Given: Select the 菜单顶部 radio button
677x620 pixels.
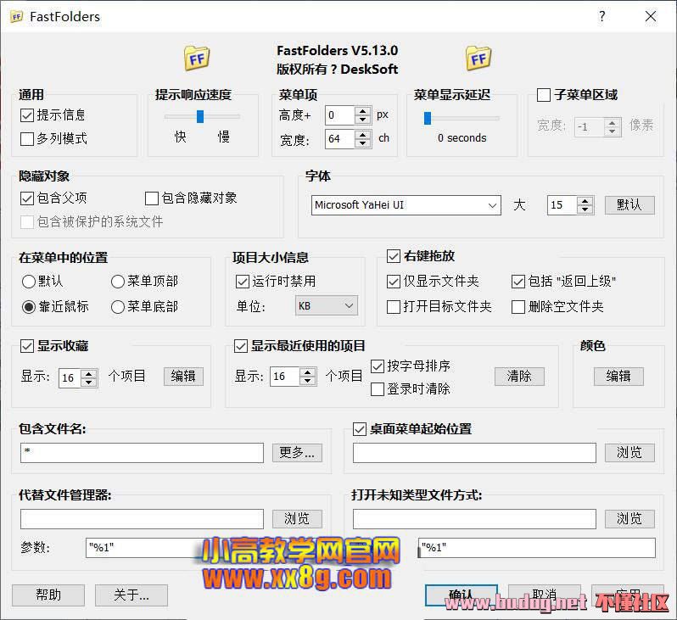Looking at the screenshot, I should (x=118, y=281).
